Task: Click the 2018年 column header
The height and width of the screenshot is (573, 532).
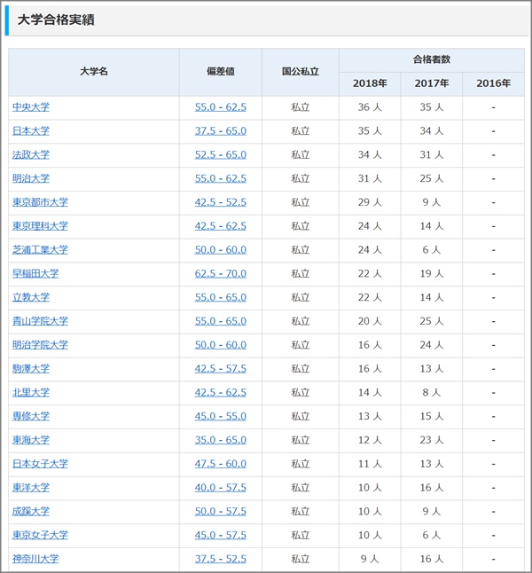Action: [370, 83]
